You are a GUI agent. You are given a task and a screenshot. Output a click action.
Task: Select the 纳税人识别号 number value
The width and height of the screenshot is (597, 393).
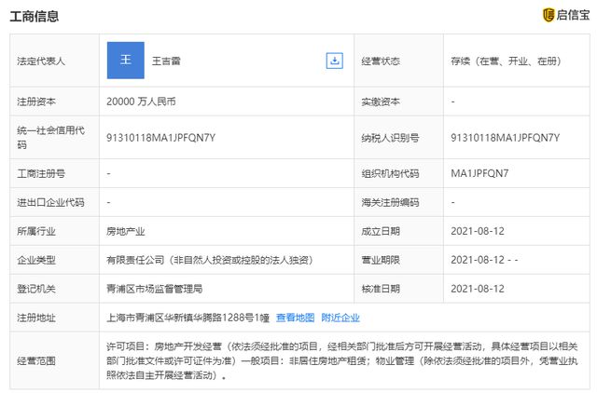point(505,137)
